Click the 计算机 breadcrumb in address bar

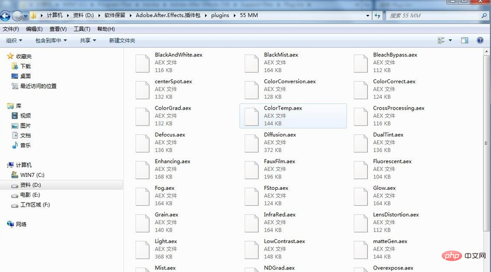click(x=54, y=15)
